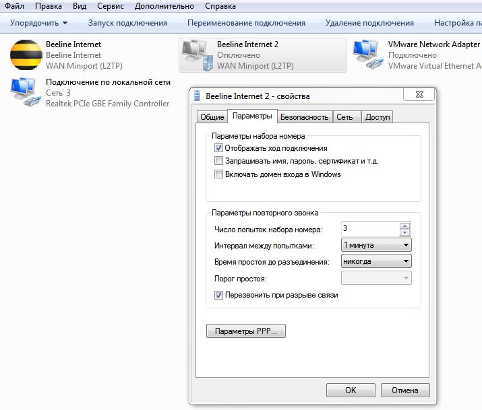The width and height of the screenshot is (482, 410).
Task: Click 'Переименование подключения' in toolbar
Action: tap(246, 23)
